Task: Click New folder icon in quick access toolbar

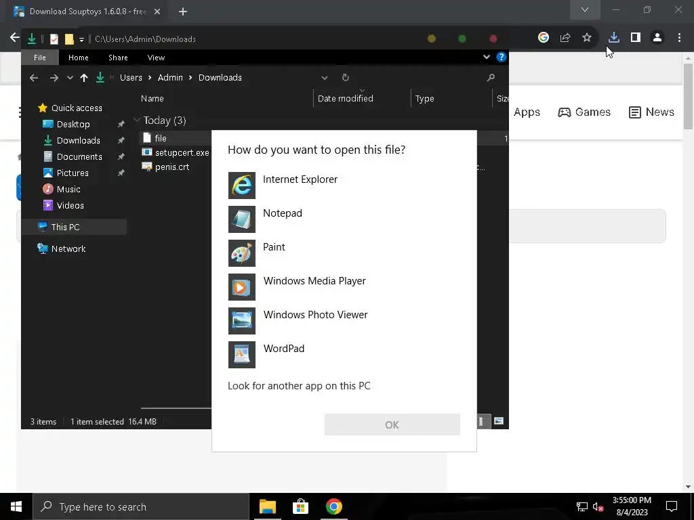Action: pos(69,39)
